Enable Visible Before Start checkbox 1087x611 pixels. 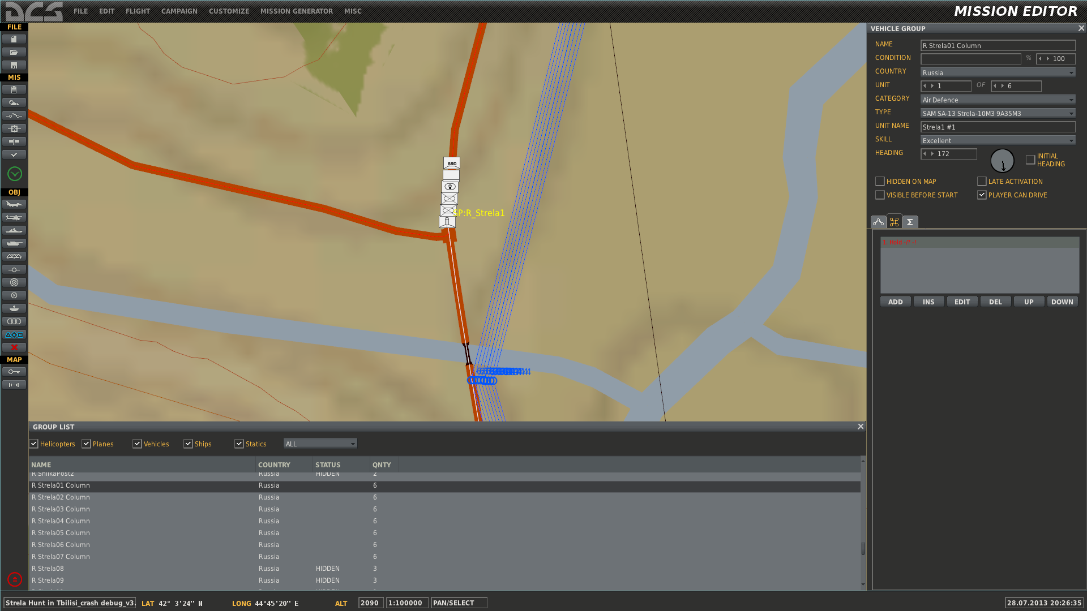[x=880, y=195]
